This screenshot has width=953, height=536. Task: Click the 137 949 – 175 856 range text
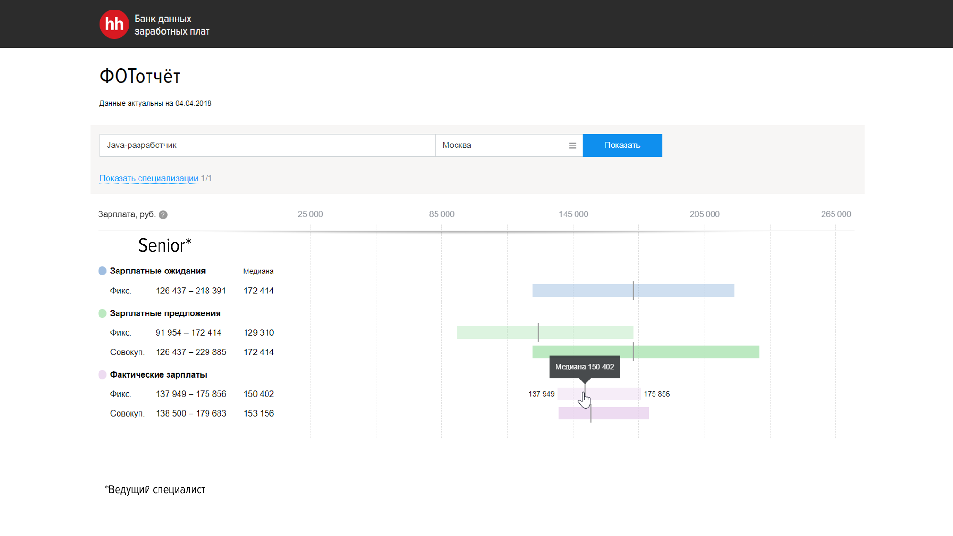point(191,394)
